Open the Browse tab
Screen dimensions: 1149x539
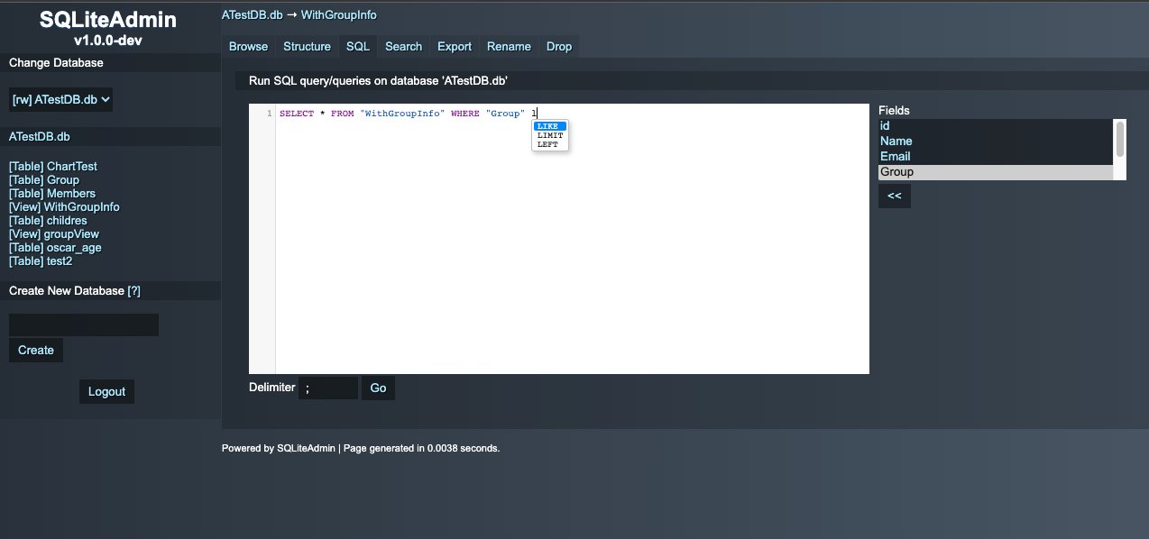point(248,46)
